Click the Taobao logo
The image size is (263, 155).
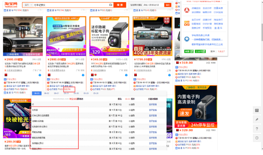coord(11,5)
